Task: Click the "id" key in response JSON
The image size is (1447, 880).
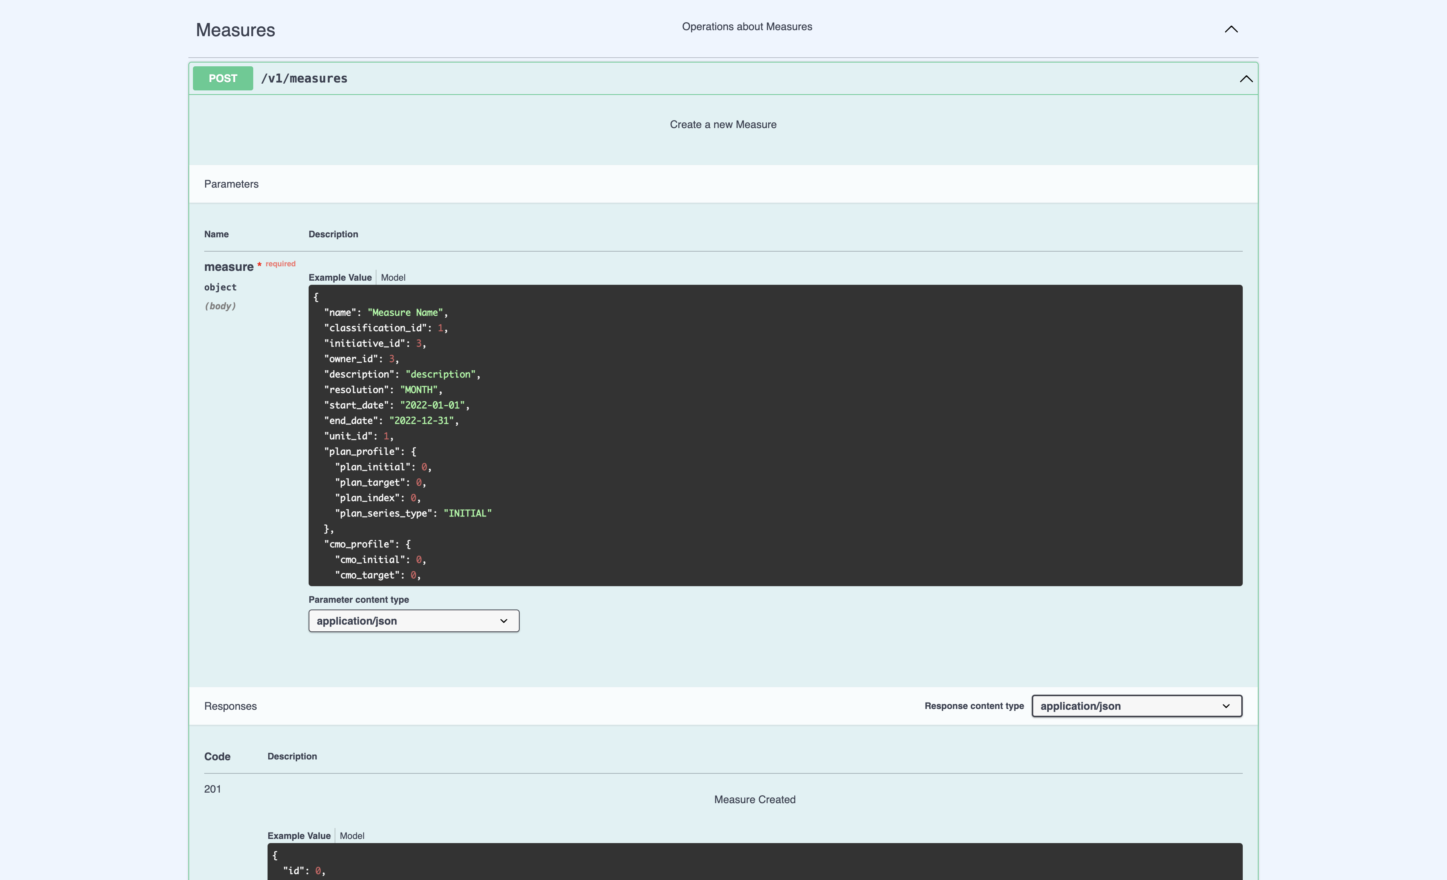Action: [x=294, y=871]
